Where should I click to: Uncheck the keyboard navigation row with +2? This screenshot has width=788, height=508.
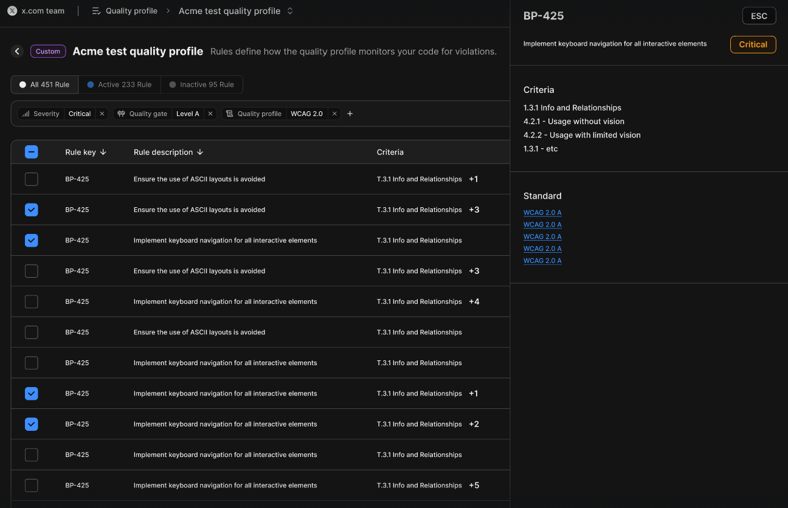[32, 424]
